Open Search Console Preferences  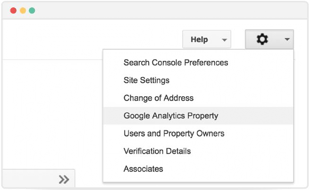[x=176, y=63]
